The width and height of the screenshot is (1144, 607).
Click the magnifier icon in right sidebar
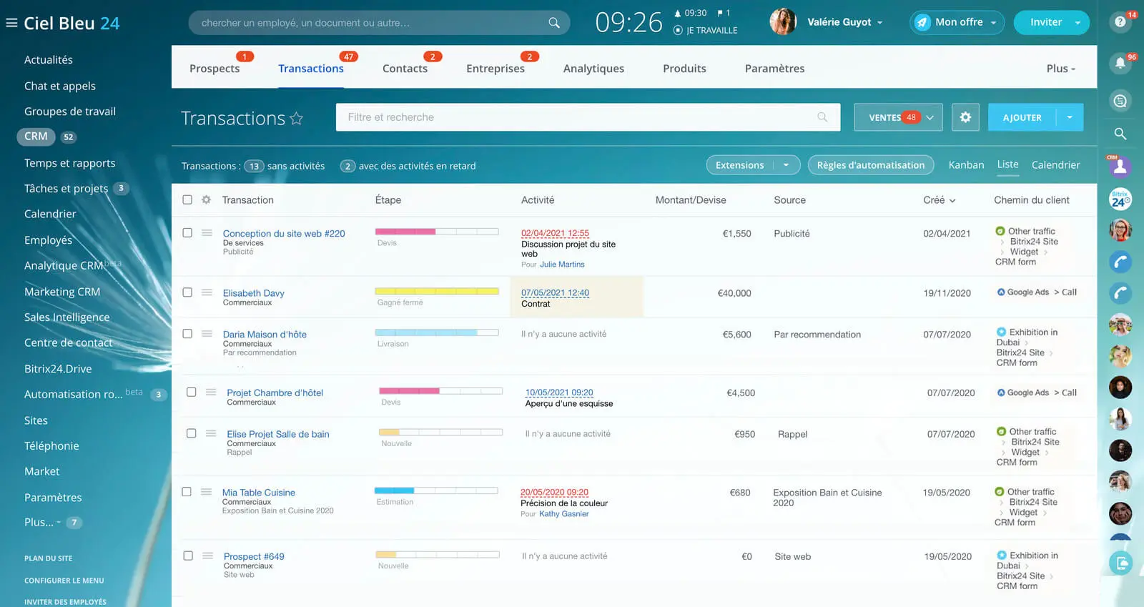pos(1120,134)
